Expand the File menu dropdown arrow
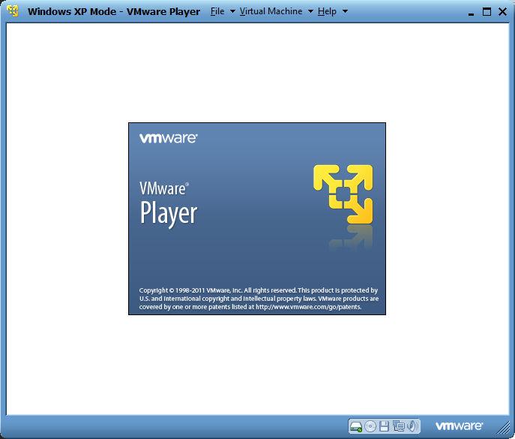The image size is (515, 439). pyautogui.click(x=232, y=12)
